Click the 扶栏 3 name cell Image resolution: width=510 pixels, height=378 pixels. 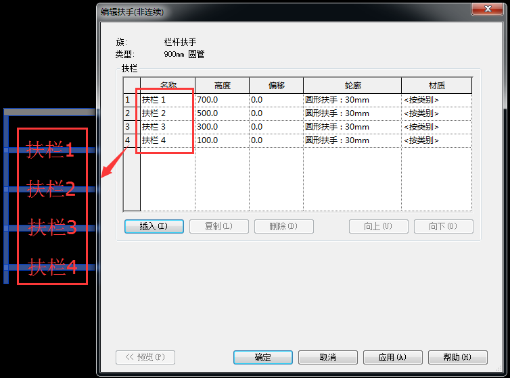(x=166, y=127)
